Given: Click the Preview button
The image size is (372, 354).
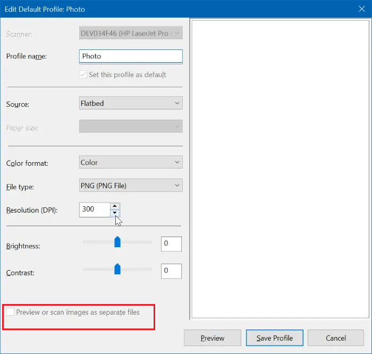Looking at the screenshot, I should point(213,338).
